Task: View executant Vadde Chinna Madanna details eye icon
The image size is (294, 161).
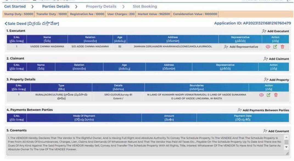Action: coord(268,47)
